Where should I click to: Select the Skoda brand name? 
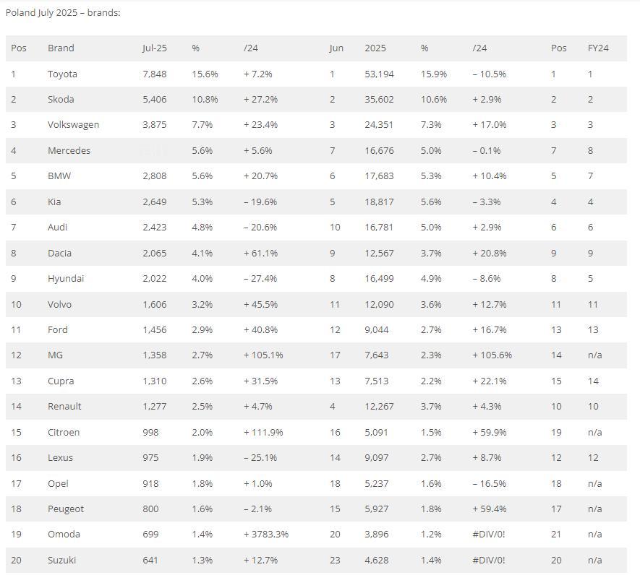point(61,99)
